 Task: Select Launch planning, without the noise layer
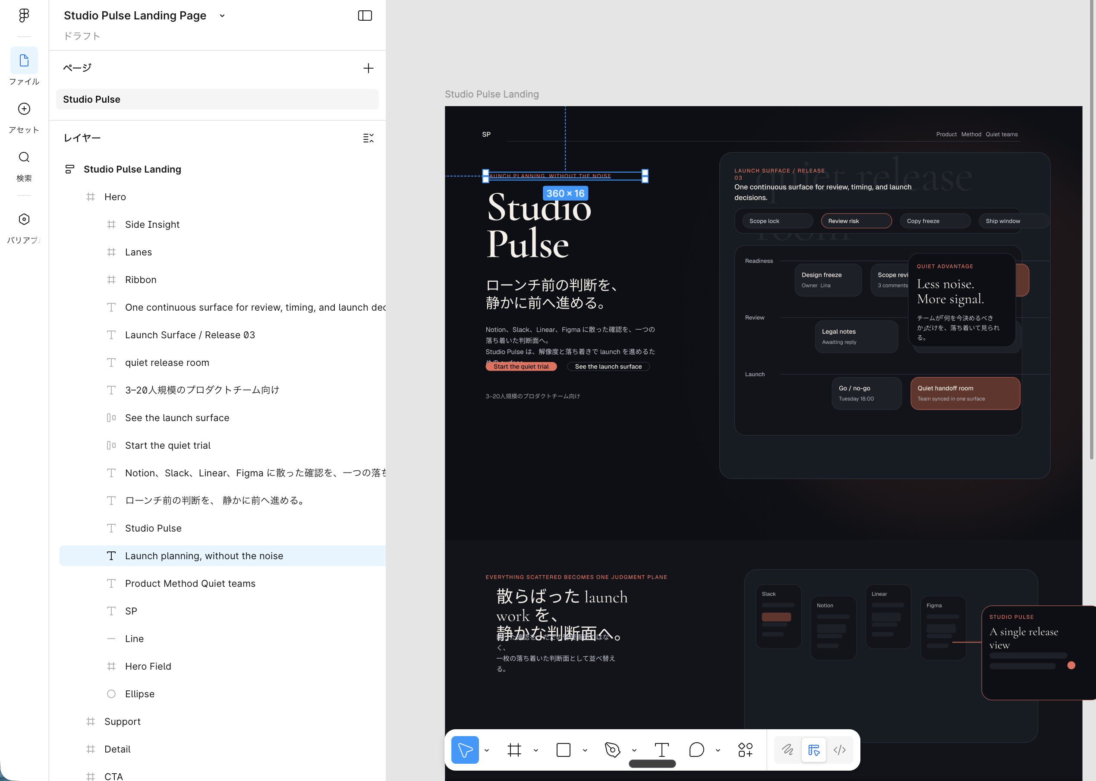[x=223, y=556]
